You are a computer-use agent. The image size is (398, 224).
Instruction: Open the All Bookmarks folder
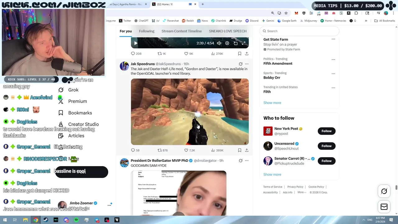coord(385,21)
